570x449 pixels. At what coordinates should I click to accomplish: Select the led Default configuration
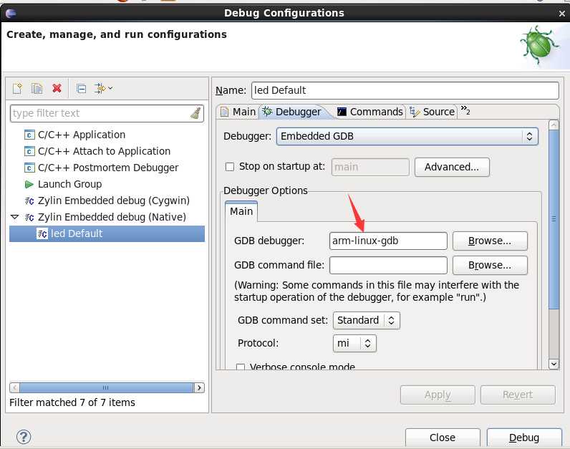pyautogui.click(x=107, y=233)
